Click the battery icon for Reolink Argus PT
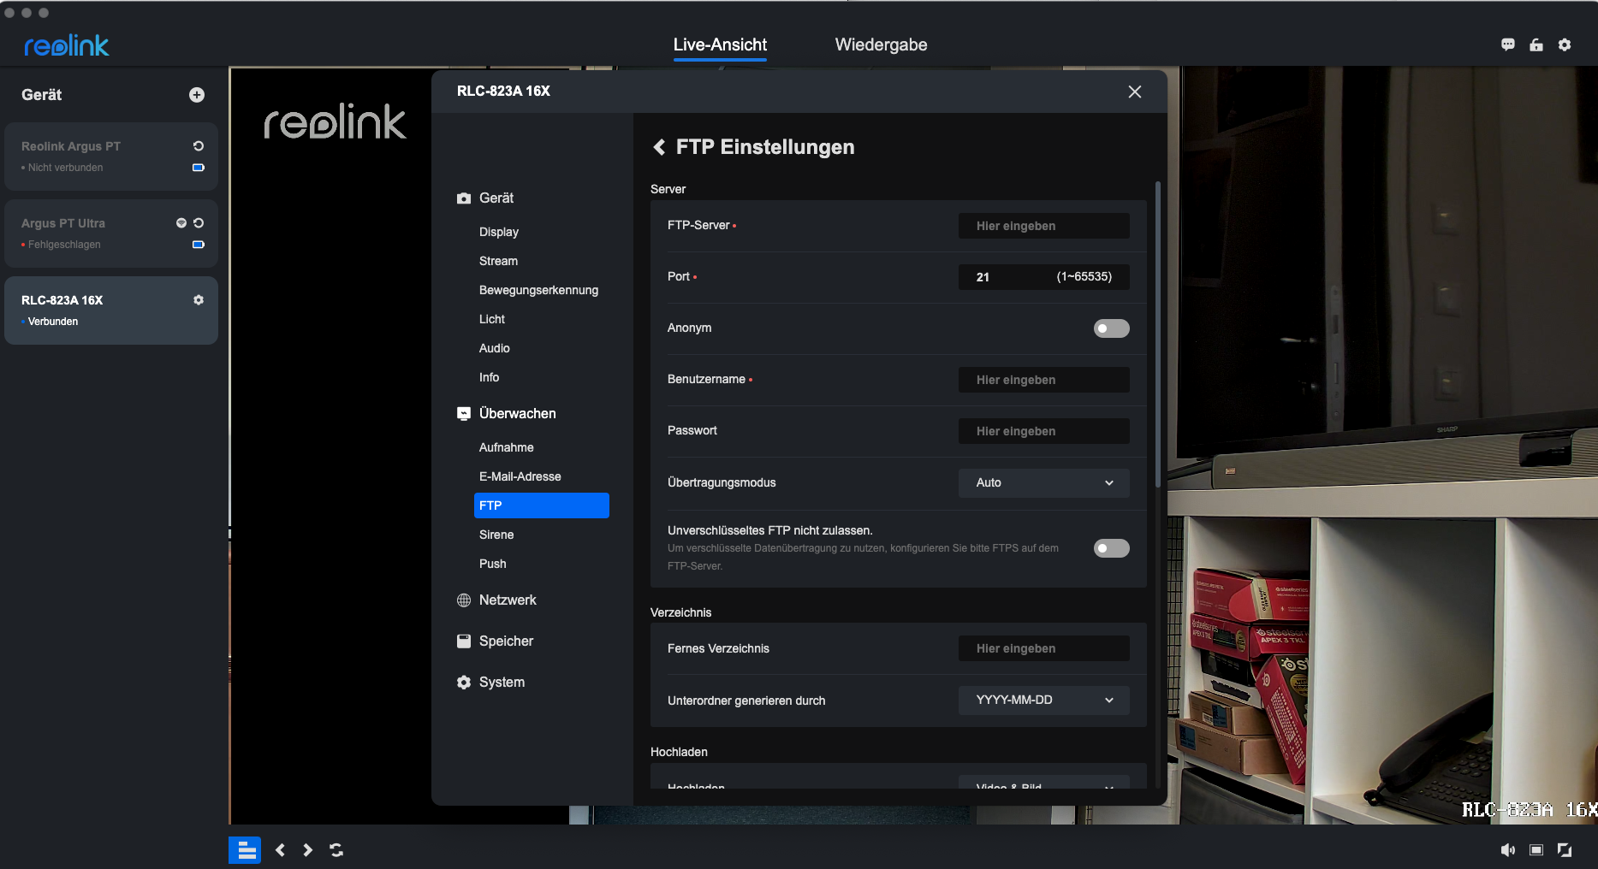The height and width of the screenshot is (869, 1598). 199,168
